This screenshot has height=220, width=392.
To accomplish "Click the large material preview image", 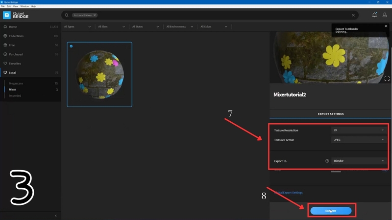I will click(x=330, y=57).
